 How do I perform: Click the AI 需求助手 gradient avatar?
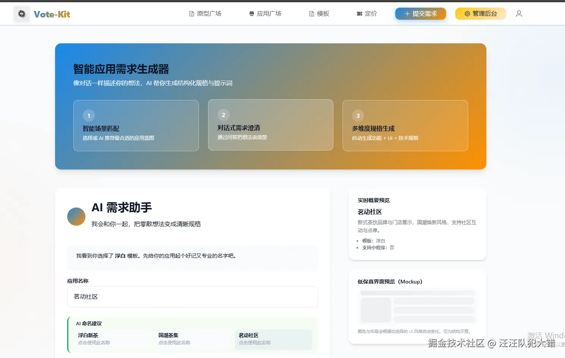tap(76, 216)
